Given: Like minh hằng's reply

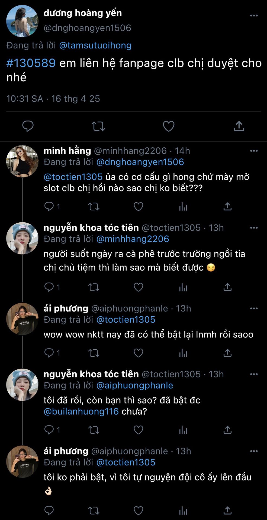Looking at the screenshot, I should [138, 207].
